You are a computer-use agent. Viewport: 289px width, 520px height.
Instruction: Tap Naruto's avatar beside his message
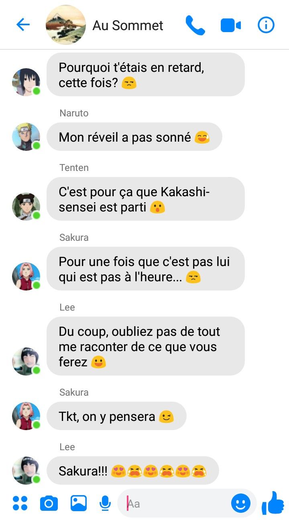(x=26, y=137)
